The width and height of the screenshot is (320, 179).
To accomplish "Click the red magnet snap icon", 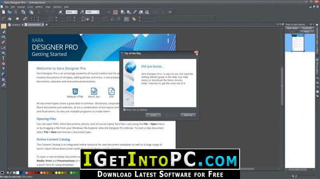I will click(115, 12).
